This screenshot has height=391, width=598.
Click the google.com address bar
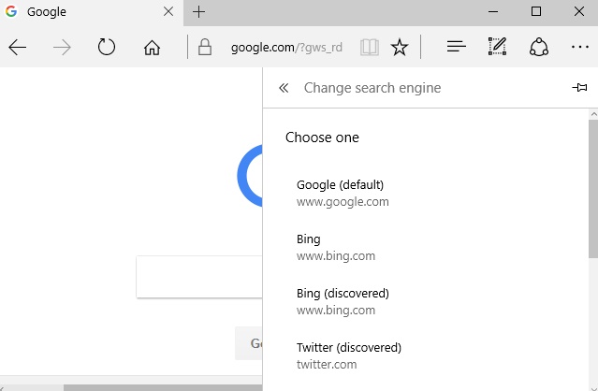286,48
